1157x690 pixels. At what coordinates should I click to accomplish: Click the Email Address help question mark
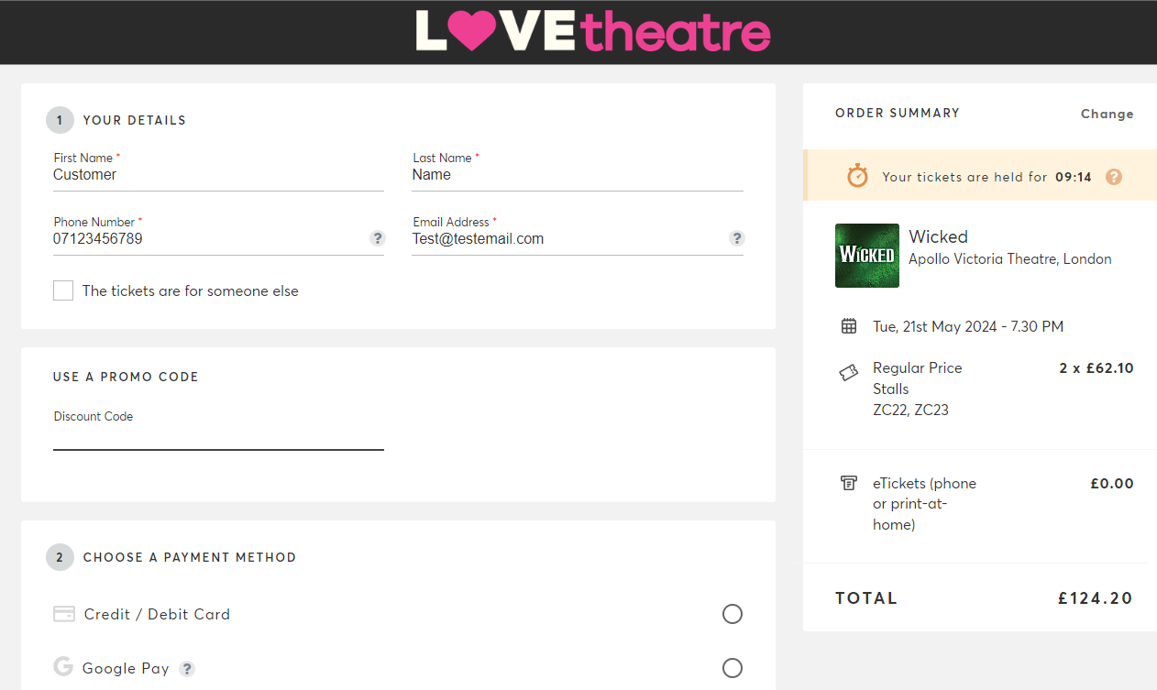click(x=736, y=238)
